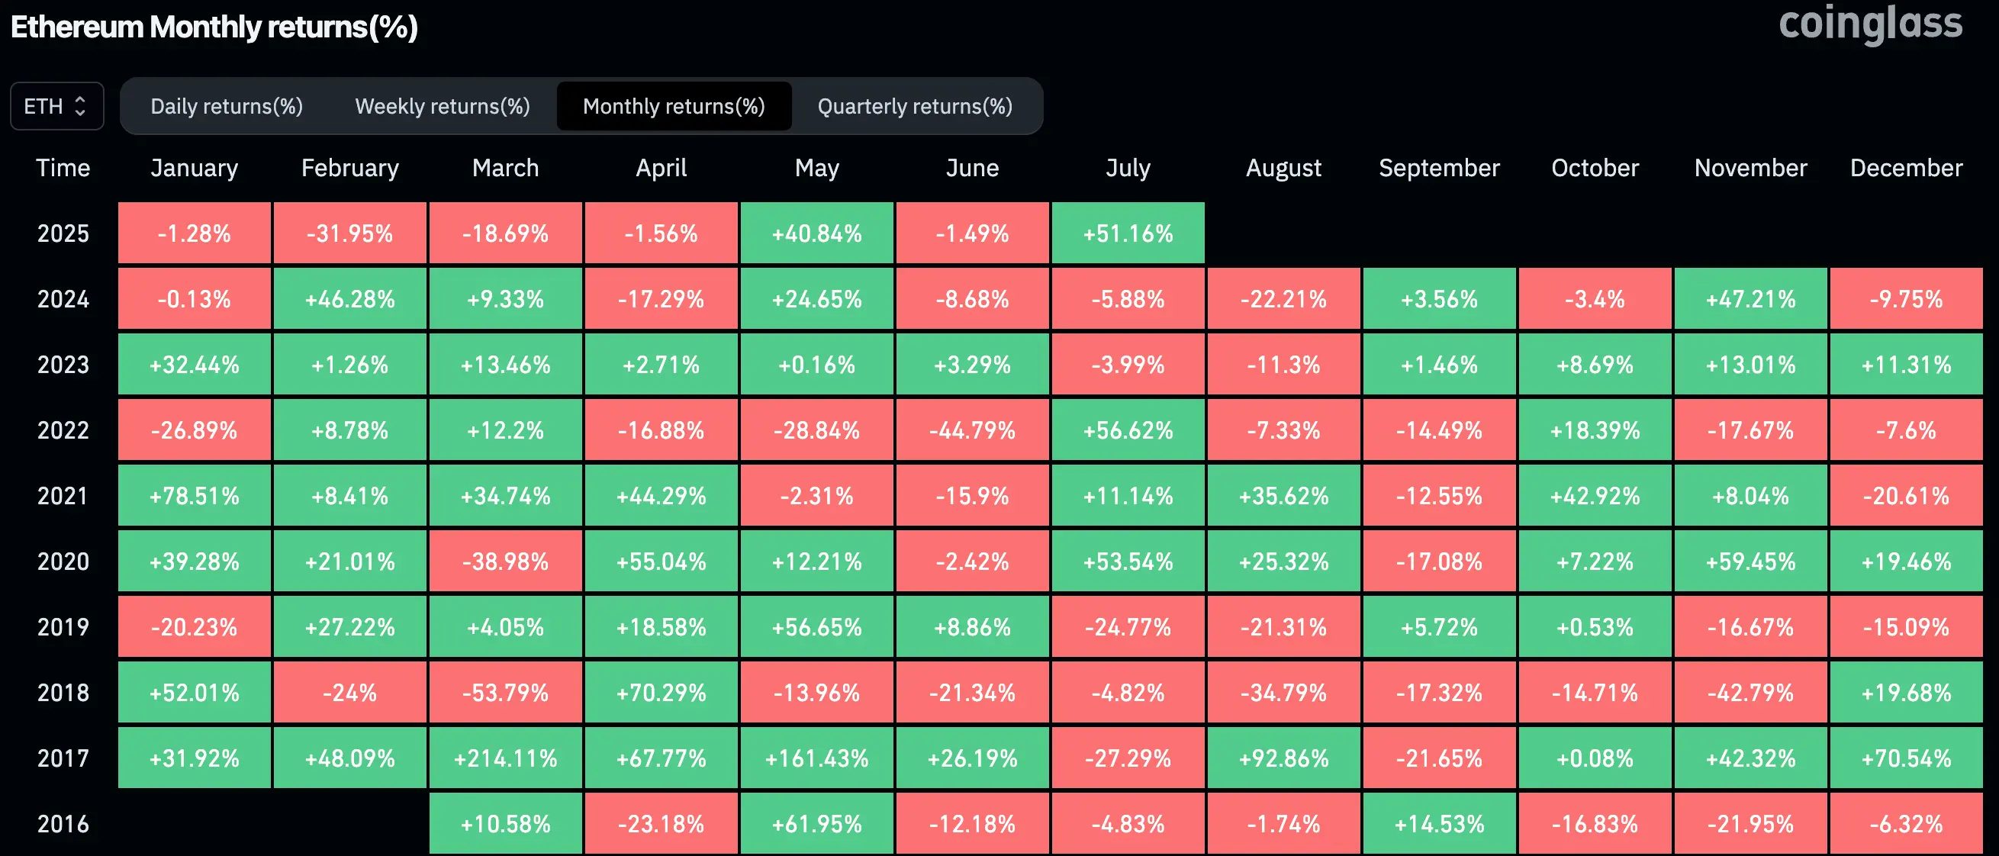Viewport: 1999px width, 856px height.
Task: Click the November 2020 +59.45% cell
Action: pos(1751,560)
